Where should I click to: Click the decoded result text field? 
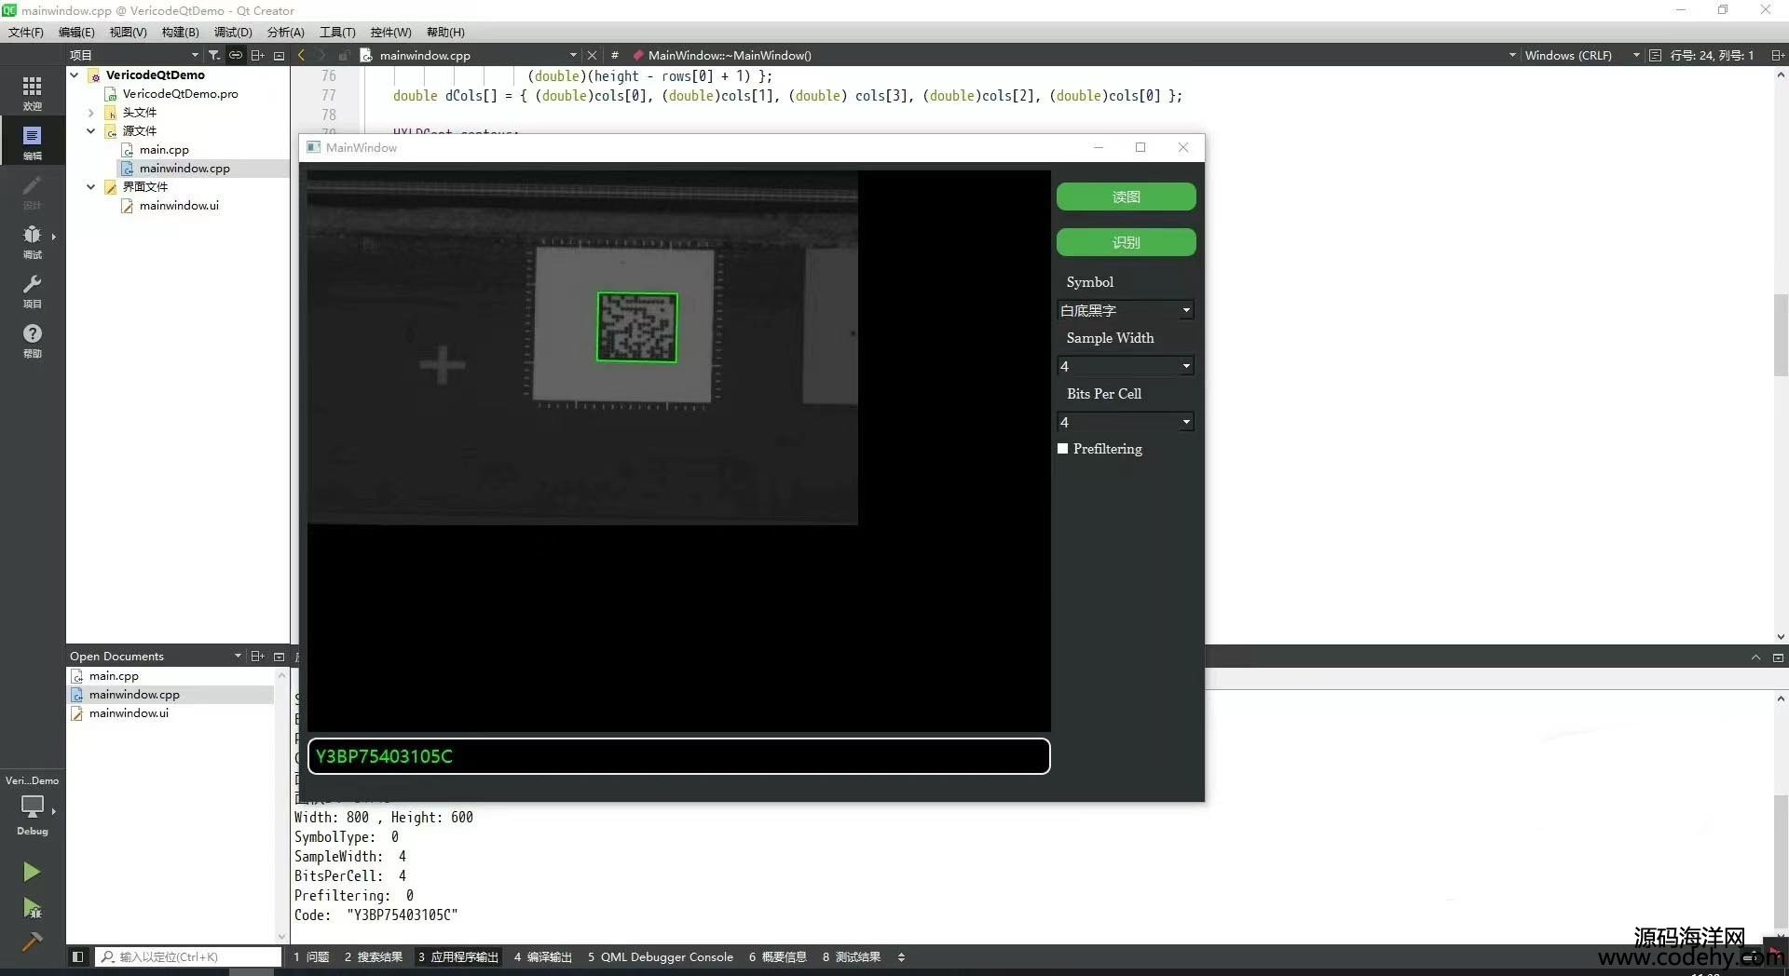pyautogui.click(x=678, y=756)
